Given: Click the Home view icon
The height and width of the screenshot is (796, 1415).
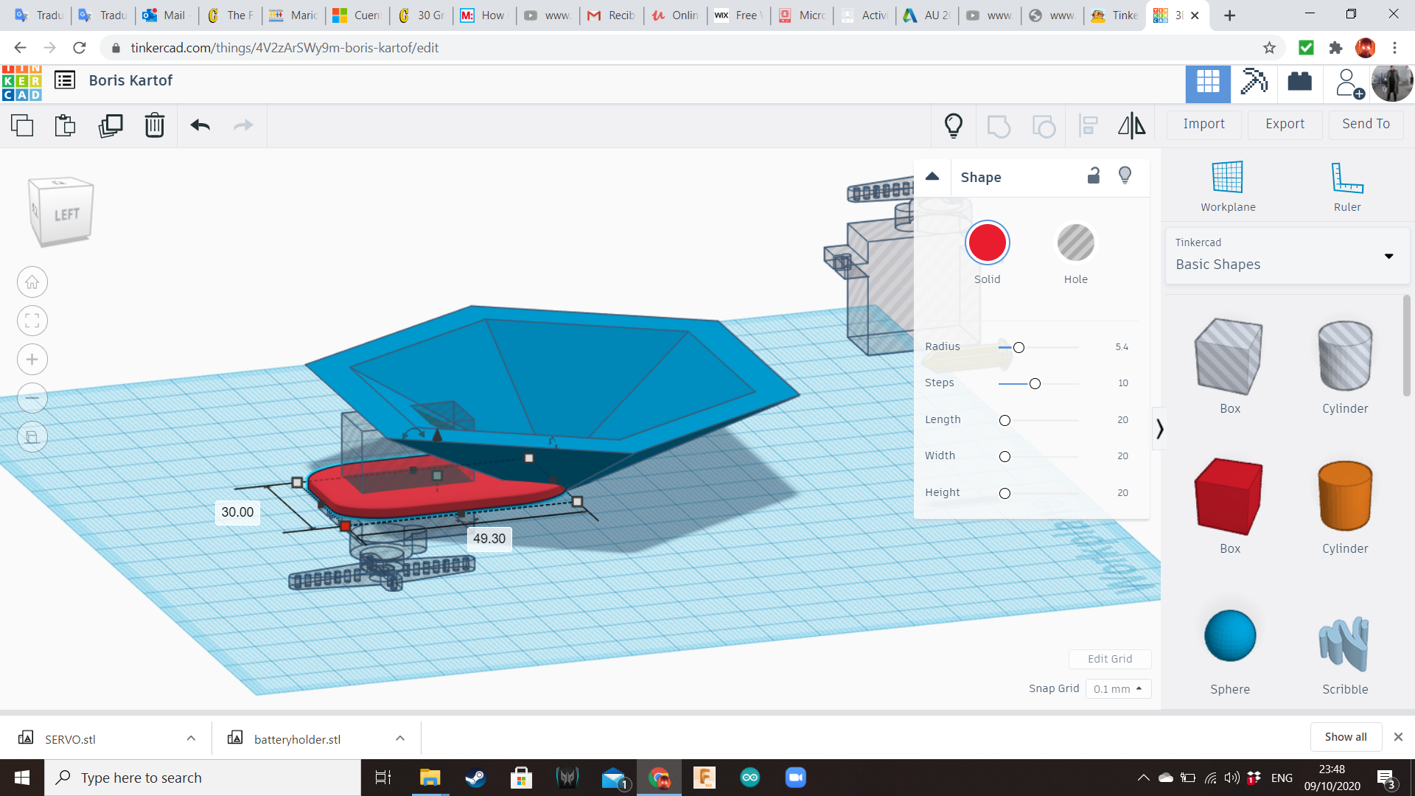Looking at the screenshot, I should tap(32, 282).
